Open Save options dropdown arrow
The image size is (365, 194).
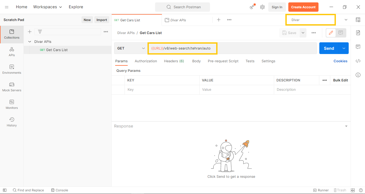(x=303, y=33)
